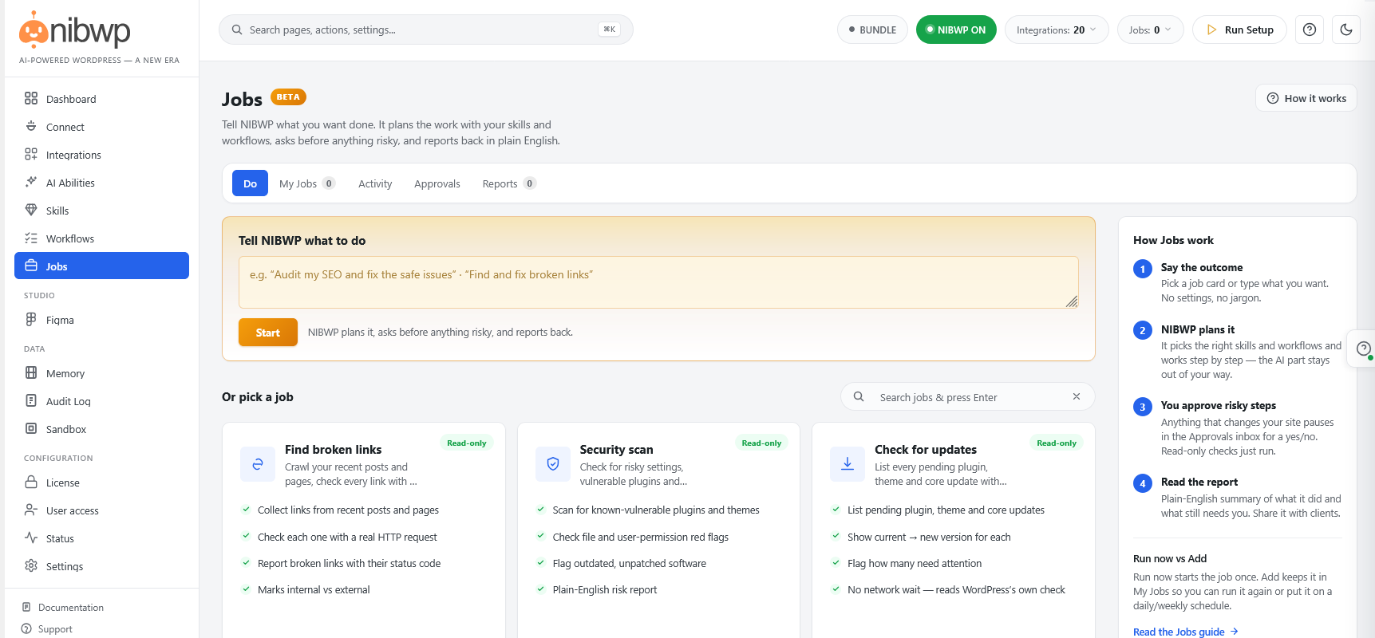Click the Check for updates card title
This screenshot has height=638, width=1375.
point(926,449)
